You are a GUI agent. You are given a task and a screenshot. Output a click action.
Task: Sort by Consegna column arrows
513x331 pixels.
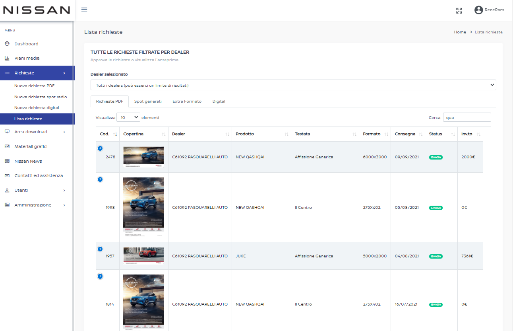pos(420,134)
